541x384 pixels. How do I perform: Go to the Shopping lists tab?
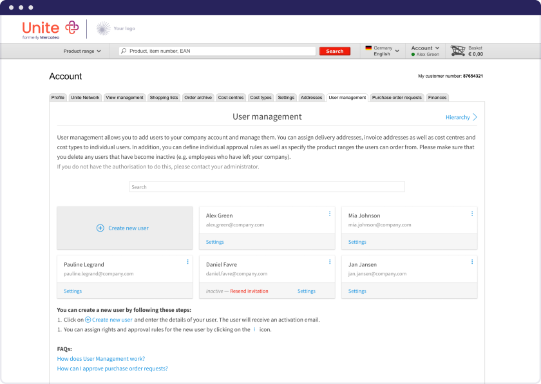(164, 98)
